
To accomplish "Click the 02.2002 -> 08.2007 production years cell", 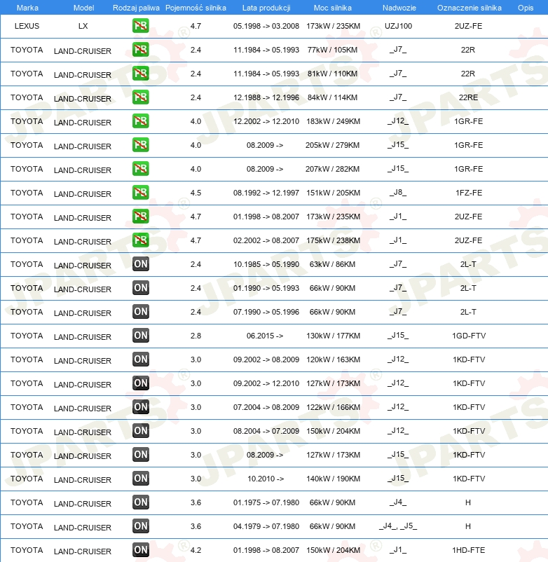I will click(266, 240).
